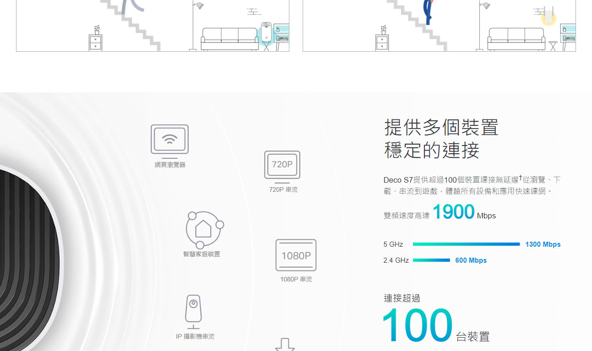
Task: Click the dagger footnote mark after '無延遲'
Action: pos(520,178)
